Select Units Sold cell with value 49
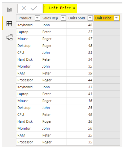 pyautogui.click(x=80, y=115)
